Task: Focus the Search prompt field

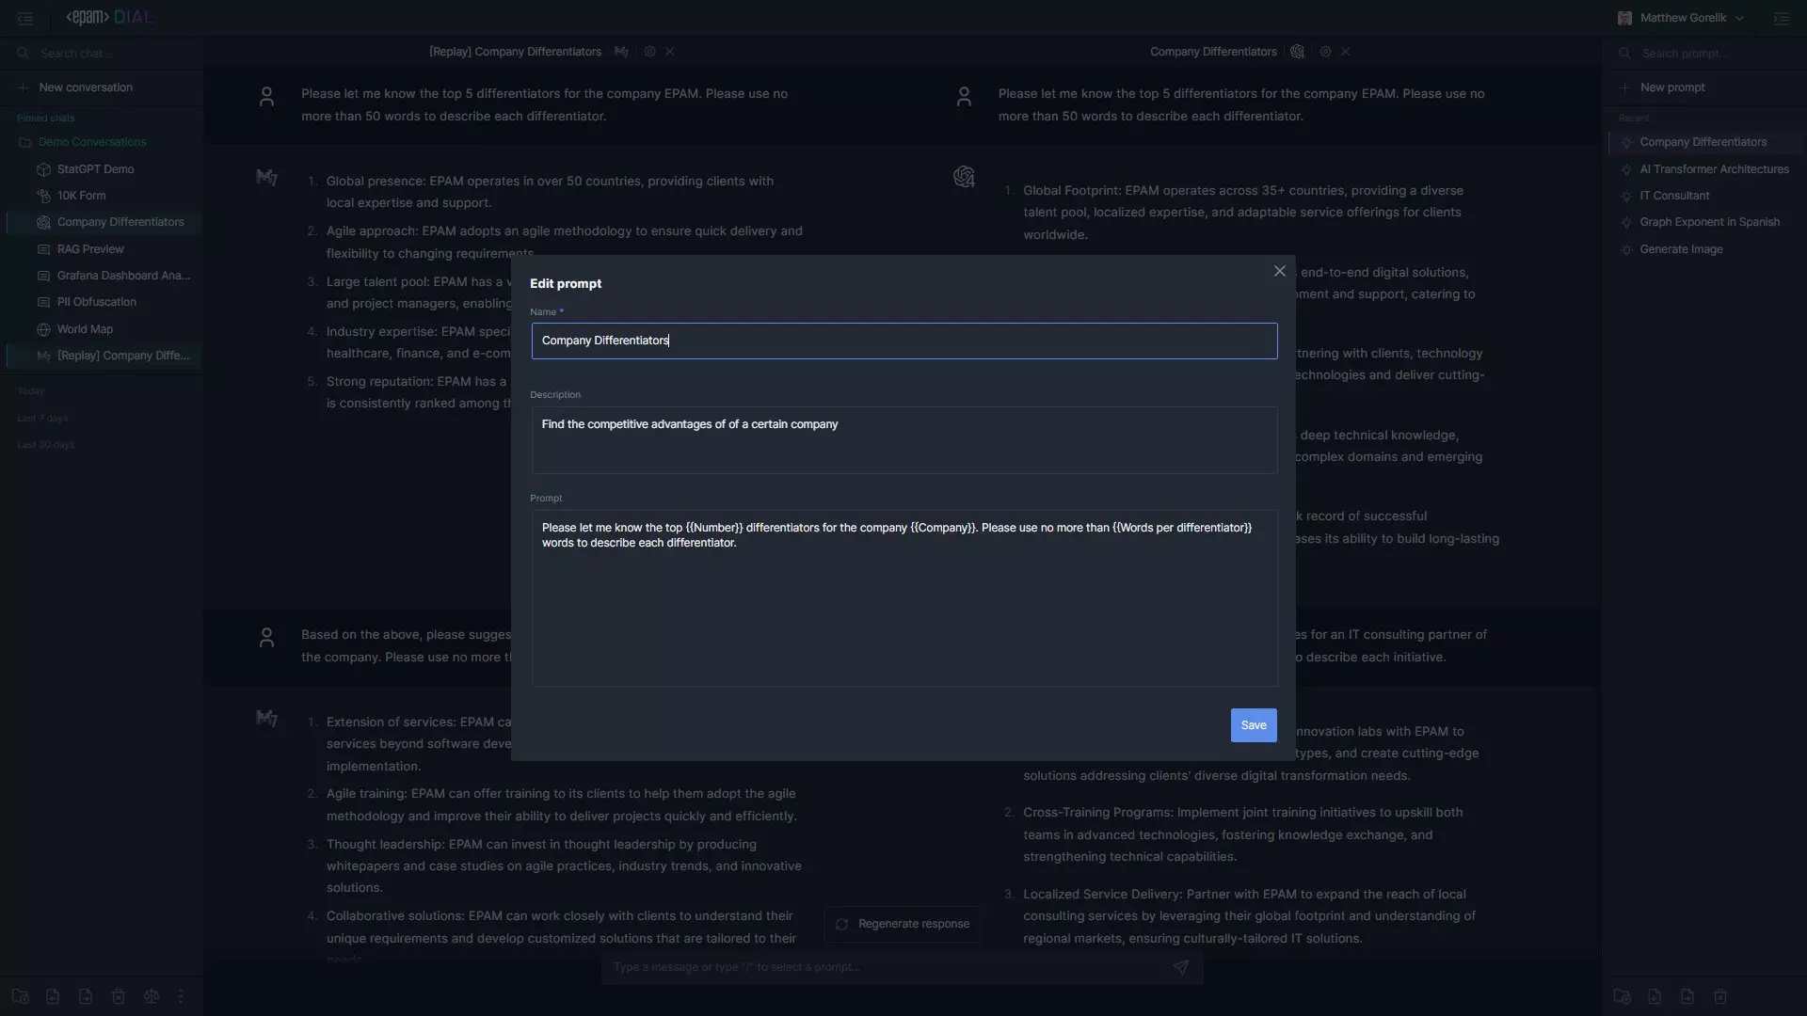Action: [1703, 54]
